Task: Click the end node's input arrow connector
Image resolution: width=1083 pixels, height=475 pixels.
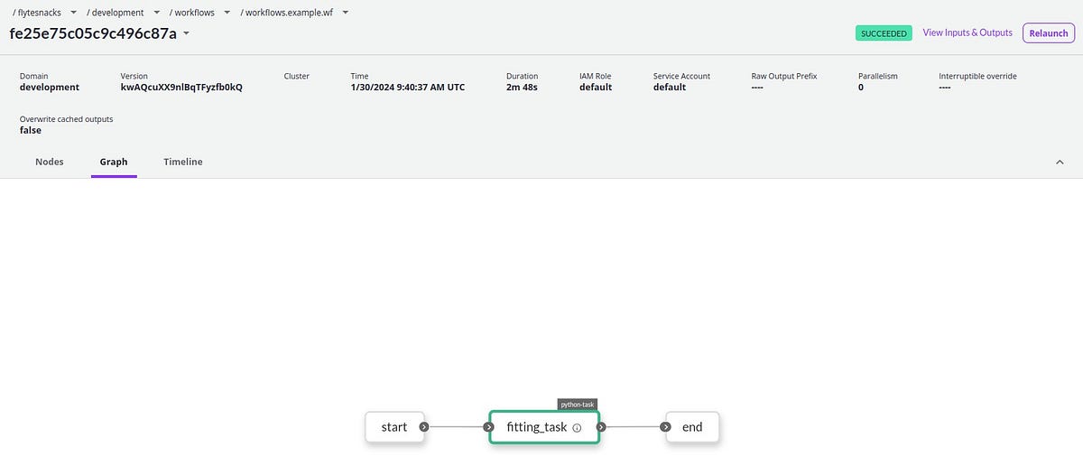Action: [x=666, y=427]
